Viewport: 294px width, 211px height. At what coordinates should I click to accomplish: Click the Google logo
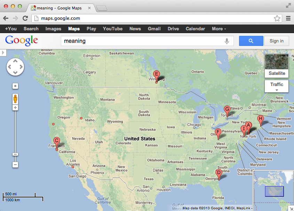click(x=21, y=40)
